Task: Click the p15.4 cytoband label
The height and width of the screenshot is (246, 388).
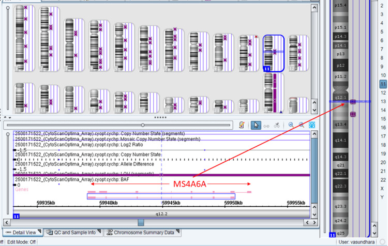Action: coord(340,5)
